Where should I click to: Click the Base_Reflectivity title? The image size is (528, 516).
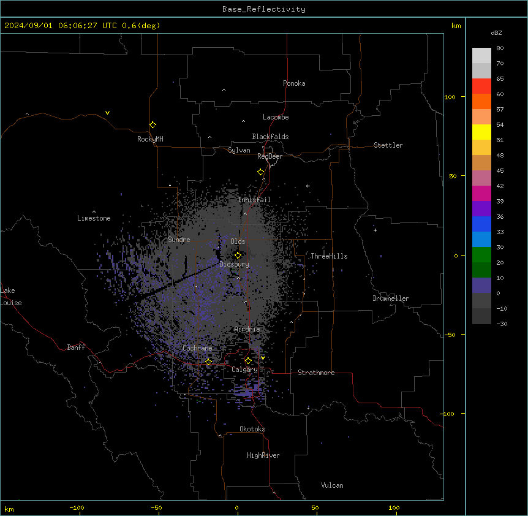pyautogui.click(x=264, y=9)
